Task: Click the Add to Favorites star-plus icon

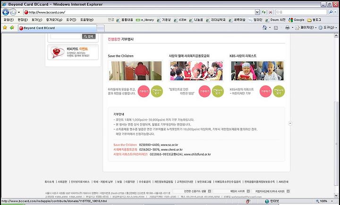Action: pos(12,27)
